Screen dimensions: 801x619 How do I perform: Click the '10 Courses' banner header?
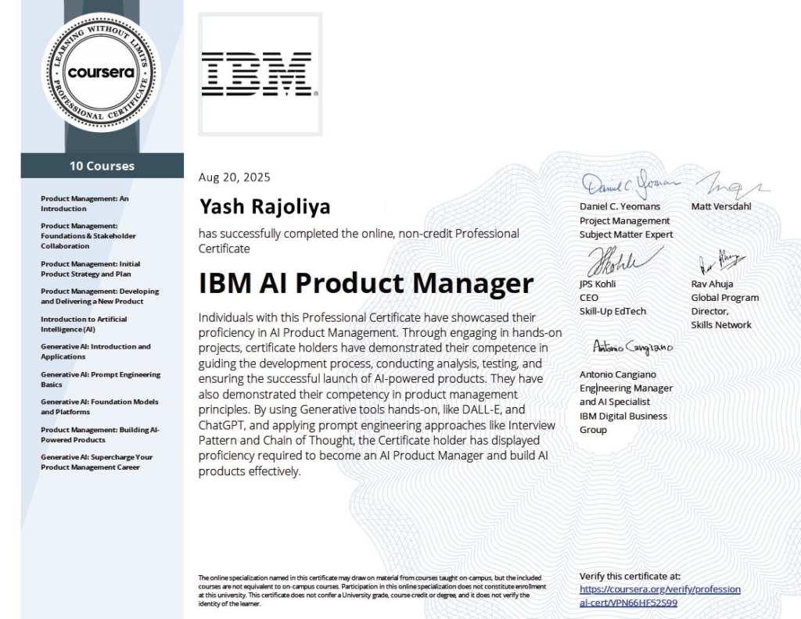[102, 166]
